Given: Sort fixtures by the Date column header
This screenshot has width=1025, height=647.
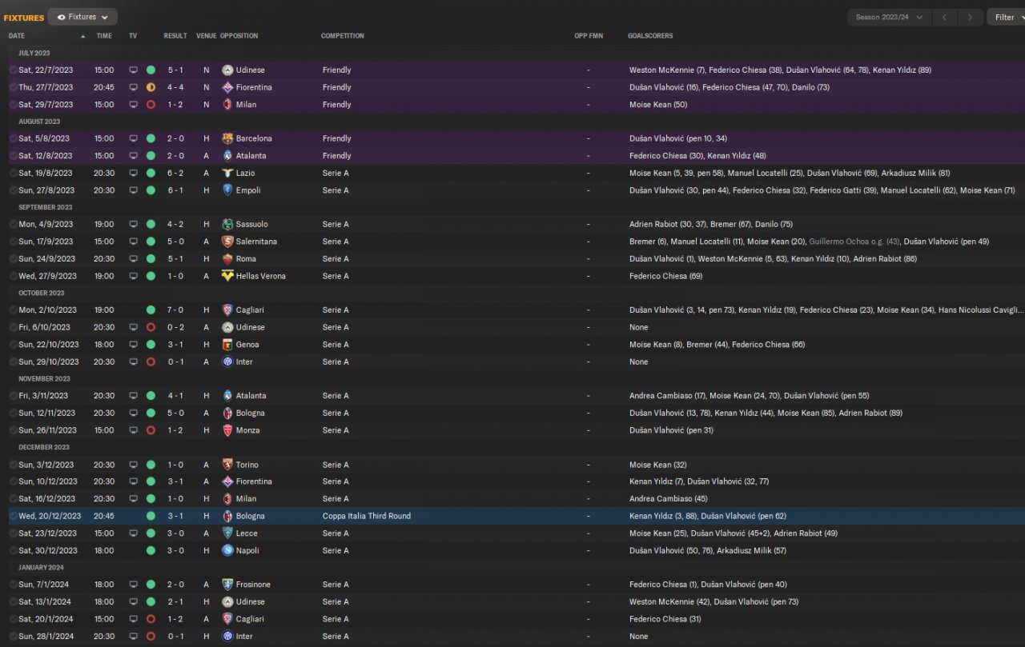Looking at the screenshot, I should pyautogui.click(x=17, y=36).
